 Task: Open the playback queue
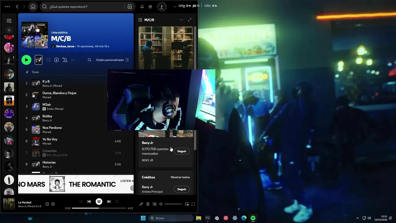pos(148,204)
